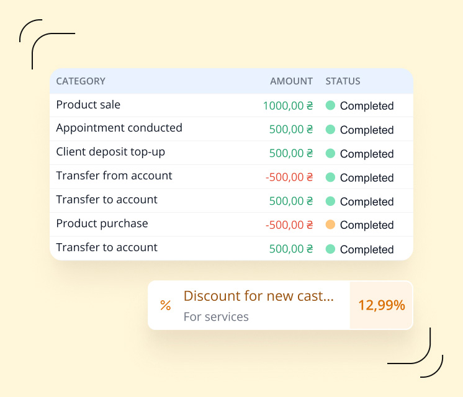Open the Appointment conducted transaction
The height and width of the screenshot is (397, 463).
119,128
